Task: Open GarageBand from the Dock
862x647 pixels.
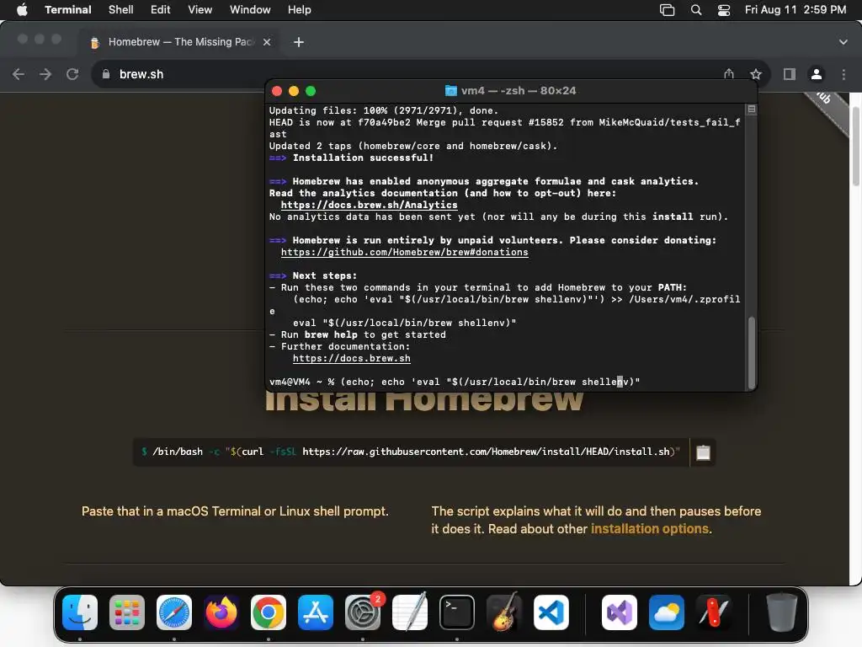Action: click(x=504, y=612)
